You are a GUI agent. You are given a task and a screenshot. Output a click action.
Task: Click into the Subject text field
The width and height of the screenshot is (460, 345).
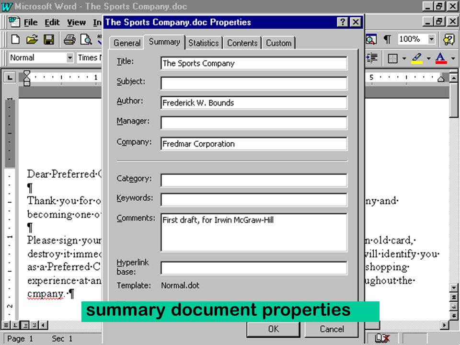point(254,83)
